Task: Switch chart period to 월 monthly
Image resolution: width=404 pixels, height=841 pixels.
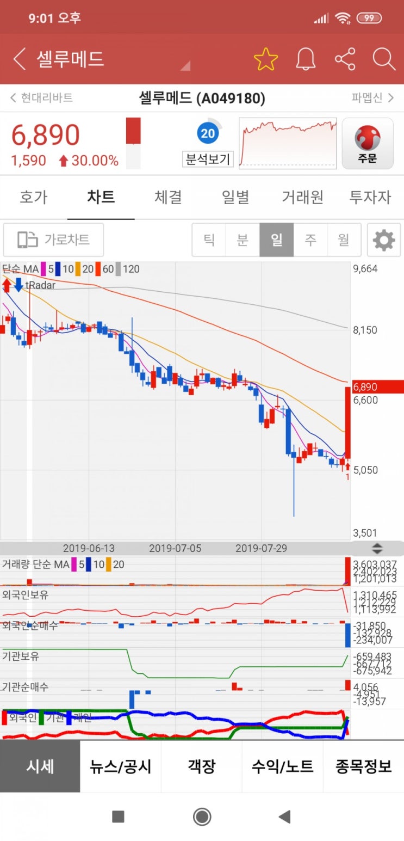Action: pyautogui.click(x=344, y=240)
